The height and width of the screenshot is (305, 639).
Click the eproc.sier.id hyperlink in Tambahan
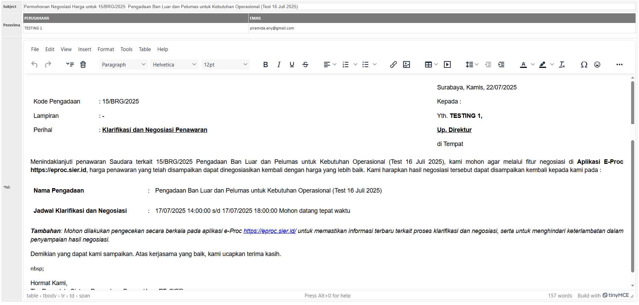pos(270,231)
